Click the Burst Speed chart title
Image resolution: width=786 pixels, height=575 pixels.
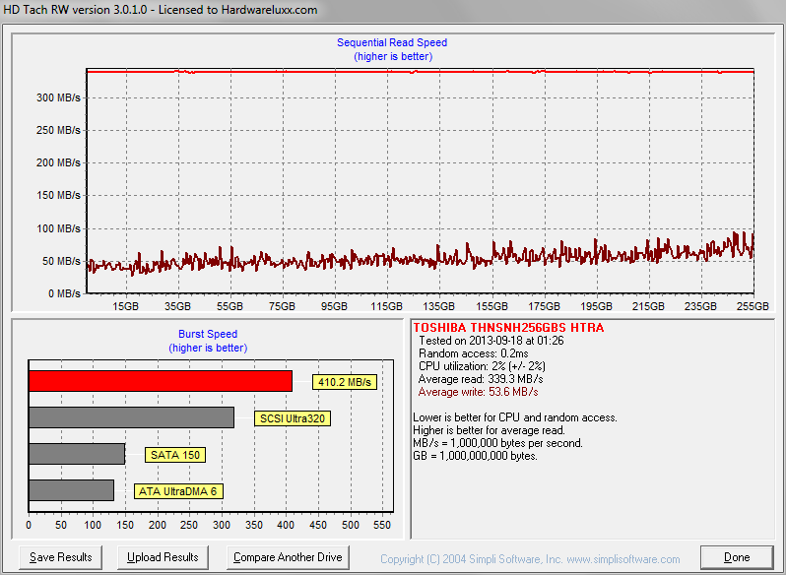coord(208,334)
